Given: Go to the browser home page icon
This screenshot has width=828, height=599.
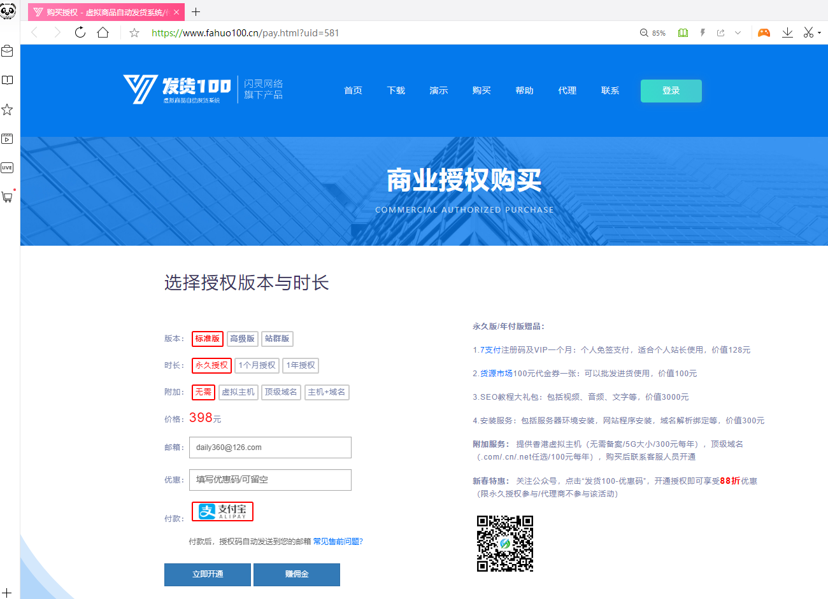Looking at the screenshot, I should 103,32.
